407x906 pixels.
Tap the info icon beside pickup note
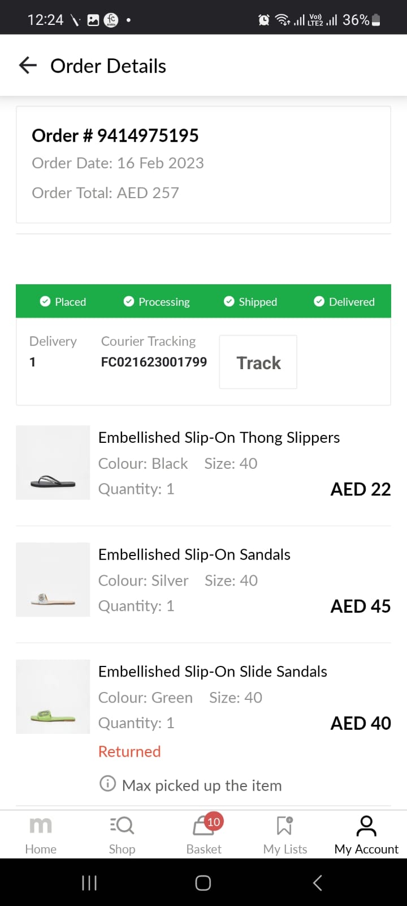(107, 784)
